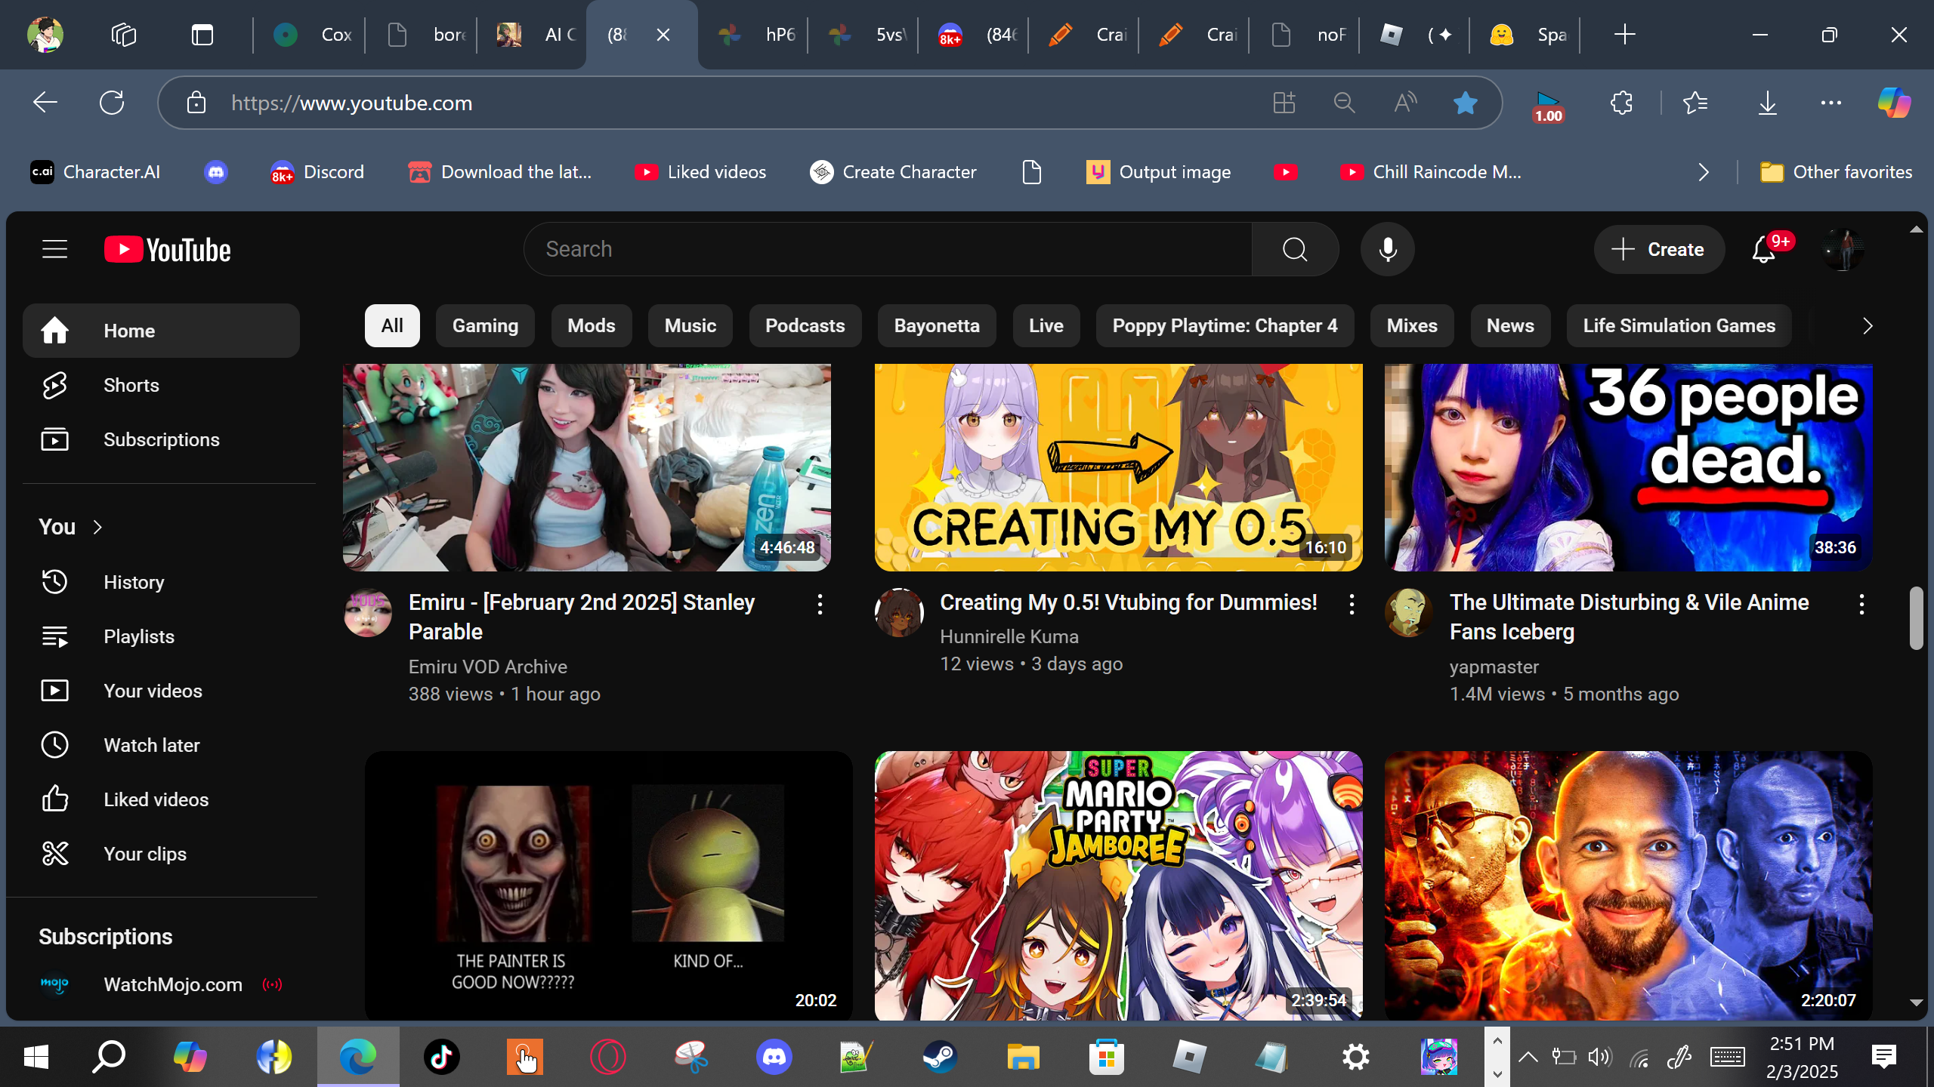Open Hunnirelle Kuma channel avatar

point(899,612)
